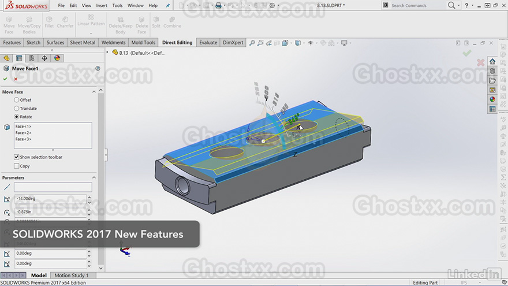Screen dimensions: 508x286
Task: Open the DisplayManager color ball tab
Action: coord(57,58)
